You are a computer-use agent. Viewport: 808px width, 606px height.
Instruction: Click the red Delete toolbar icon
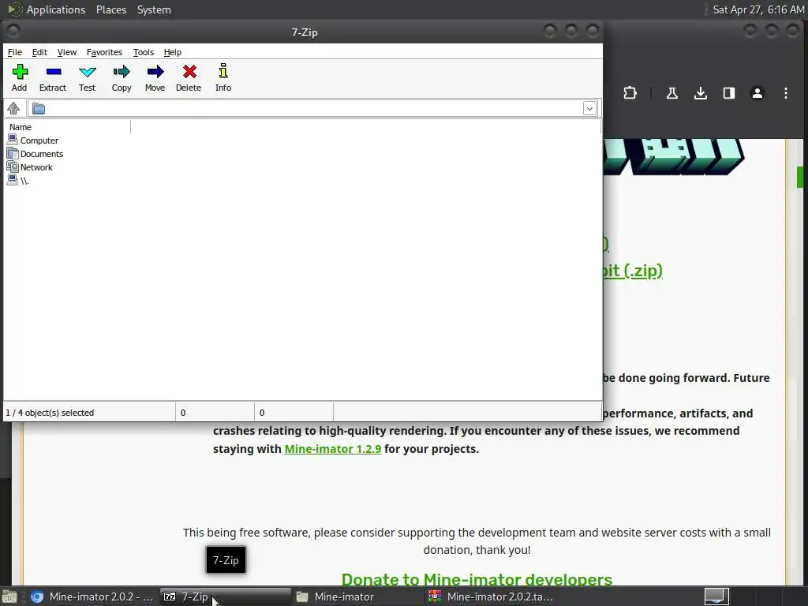point(189,72)
